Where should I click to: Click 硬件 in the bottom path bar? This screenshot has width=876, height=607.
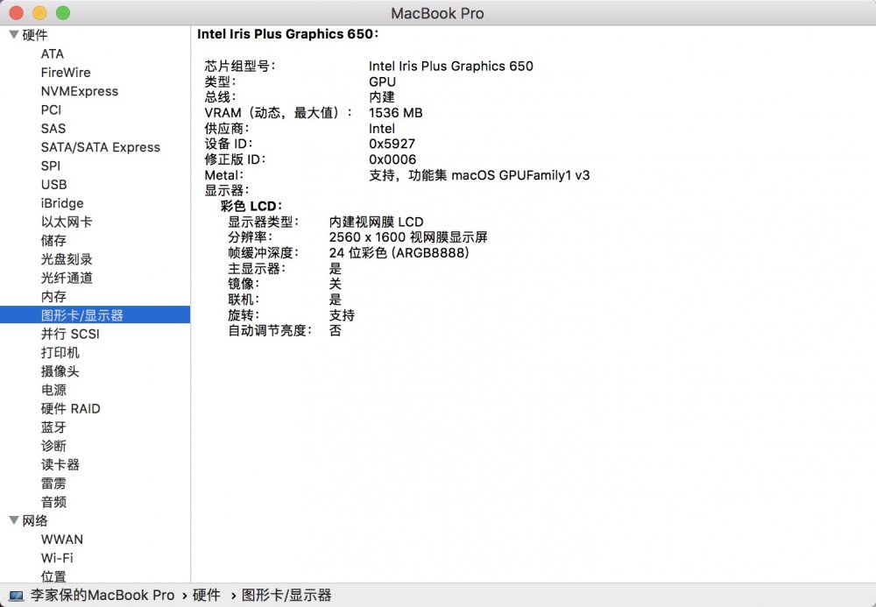tap(206, 596)
